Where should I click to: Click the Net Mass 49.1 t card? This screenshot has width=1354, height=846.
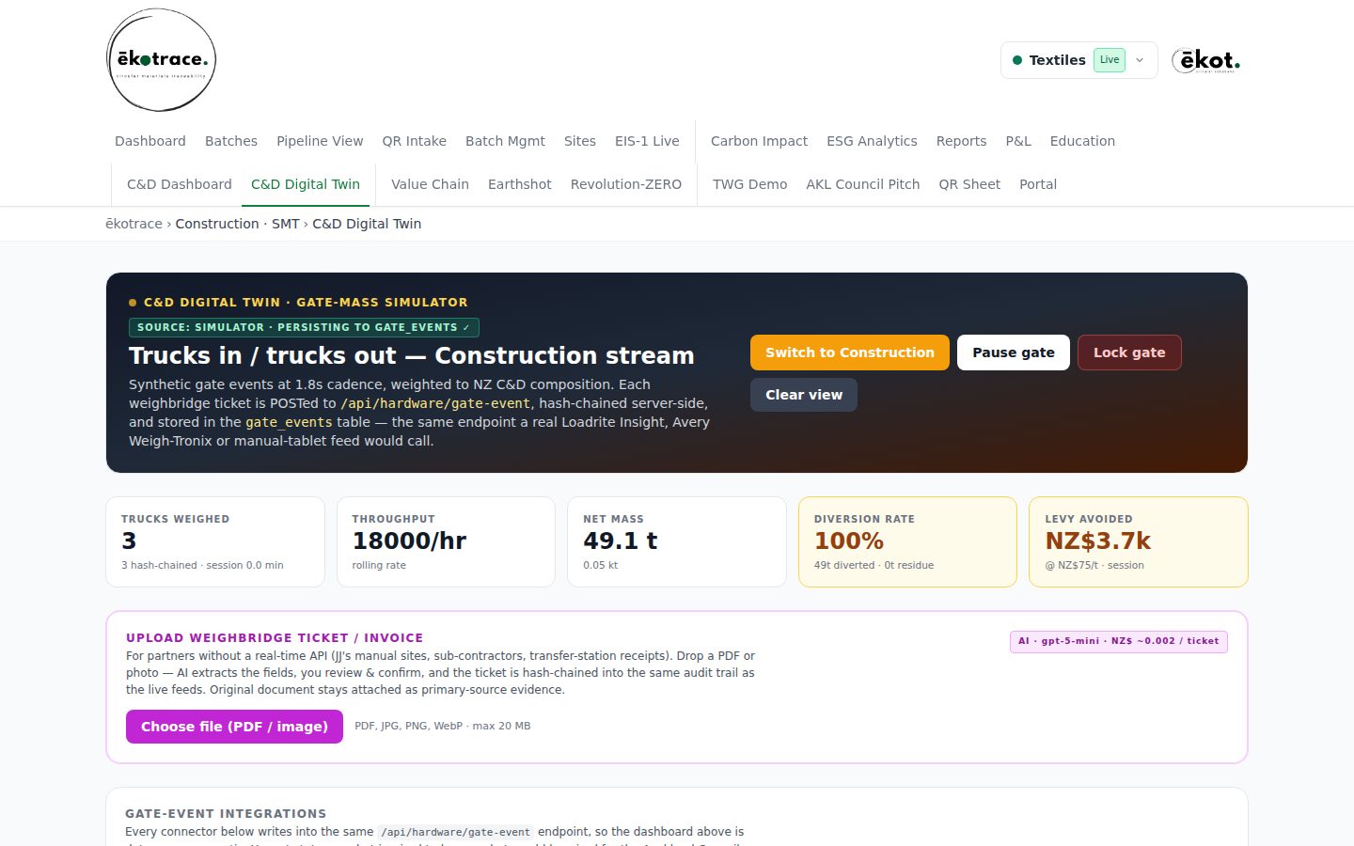(677, 542)
